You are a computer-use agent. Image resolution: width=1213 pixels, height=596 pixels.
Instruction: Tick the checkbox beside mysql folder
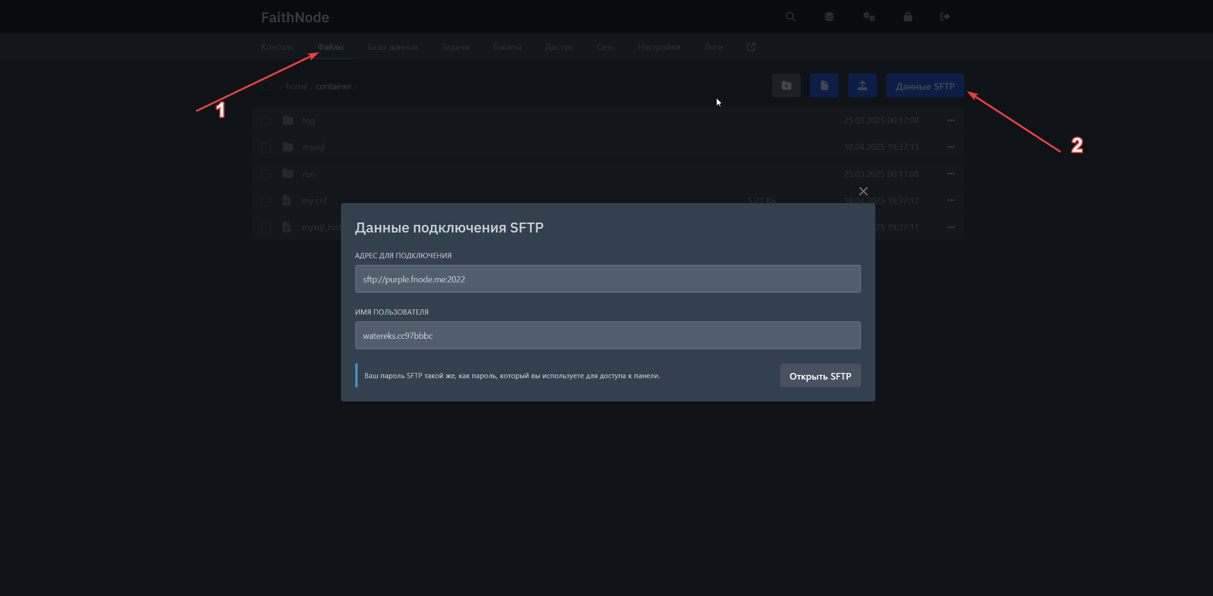[266, 148]
